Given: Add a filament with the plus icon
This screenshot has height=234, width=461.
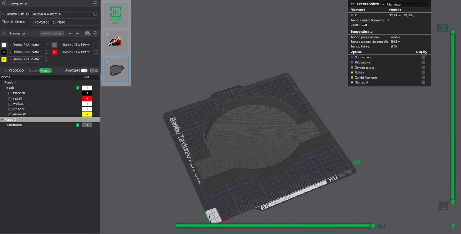Looking at the screenshot, I should [x=70, y=33].
